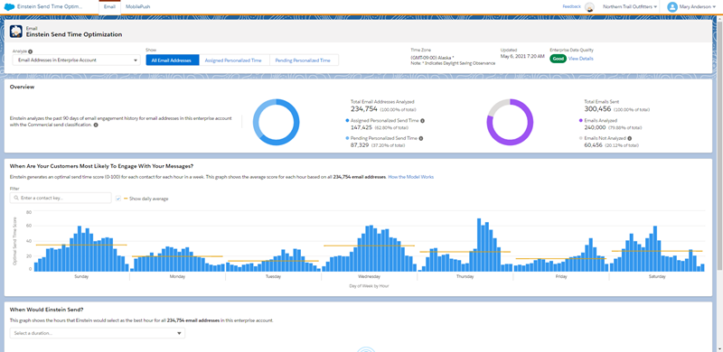Click the Sunday label on chart axis

coord(81,277)
